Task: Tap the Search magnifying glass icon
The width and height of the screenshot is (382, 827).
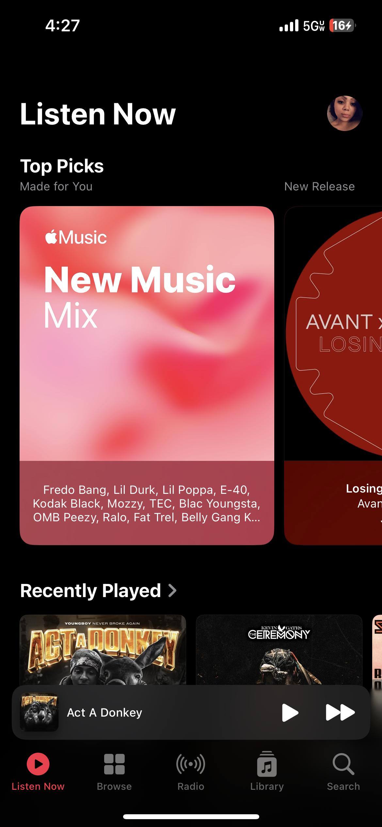Action: 343,764
